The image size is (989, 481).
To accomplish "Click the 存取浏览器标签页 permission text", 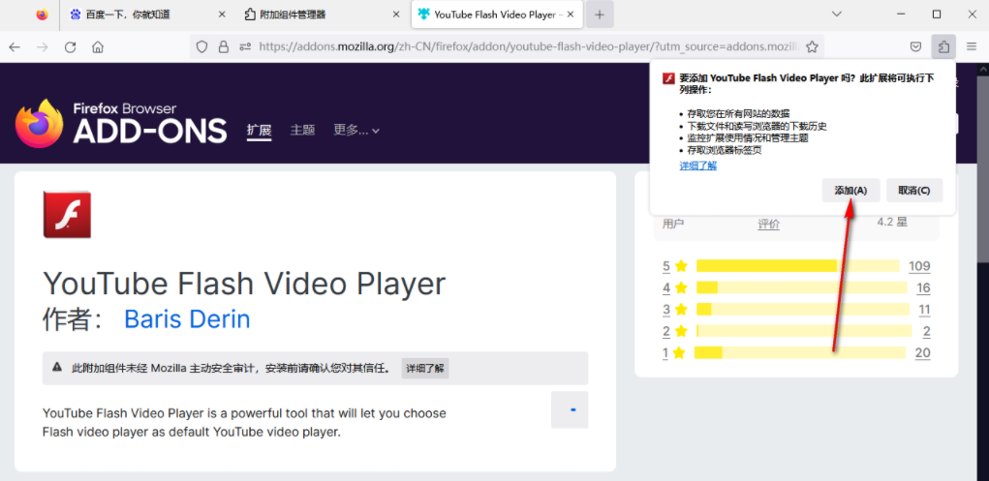I will (x=725, y=150).
